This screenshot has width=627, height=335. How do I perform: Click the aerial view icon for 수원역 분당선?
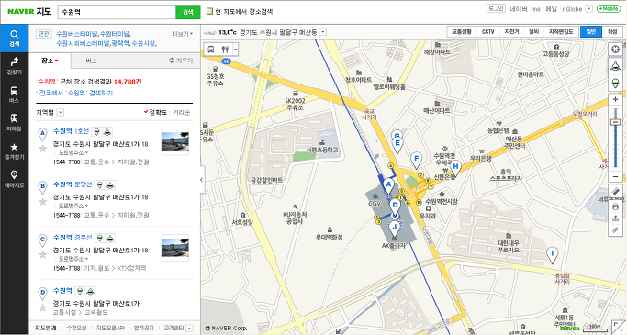coord(110,185)
